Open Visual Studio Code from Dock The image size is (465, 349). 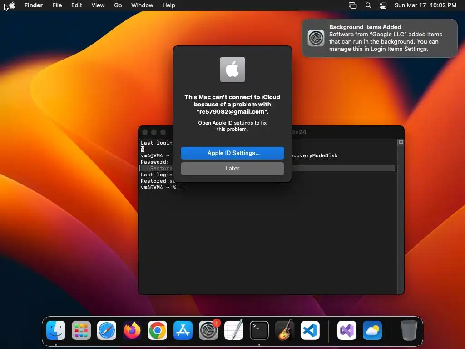[310, 330]
